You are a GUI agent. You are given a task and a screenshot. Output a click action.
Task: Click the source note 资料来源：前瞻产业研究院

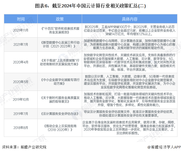24,147
